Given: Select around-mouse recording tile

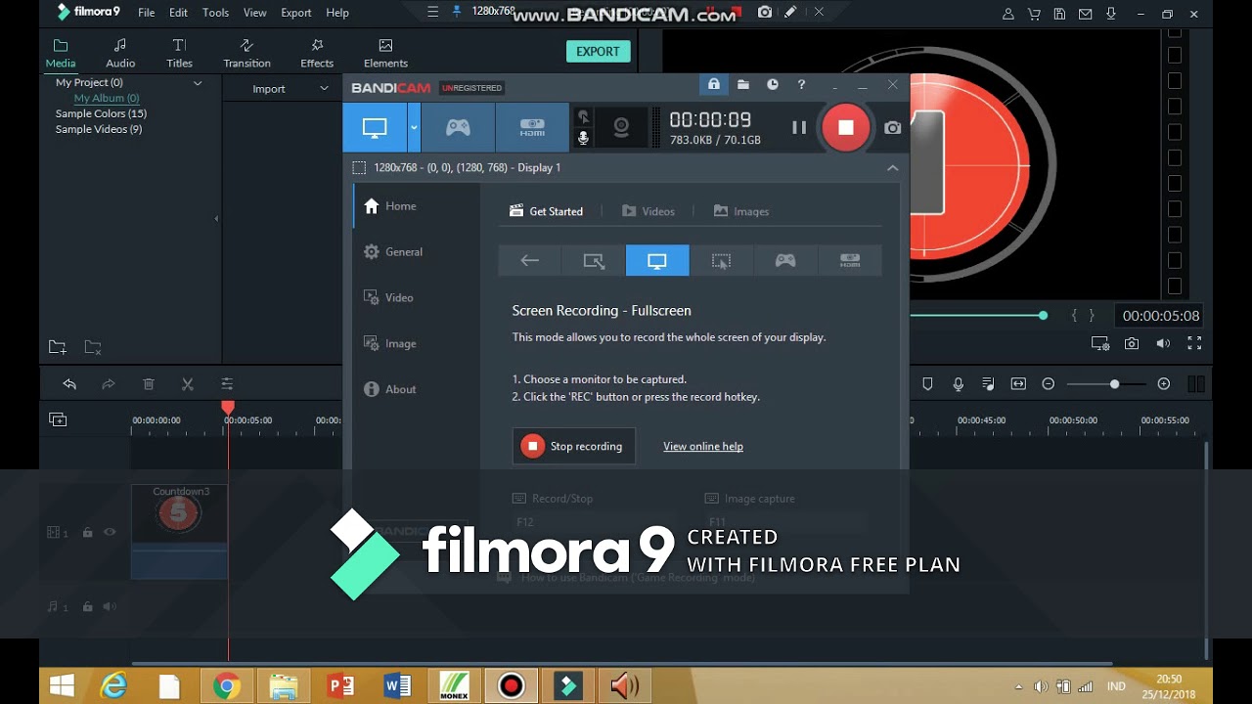Looking at the screenshot, I should point(721,261).
